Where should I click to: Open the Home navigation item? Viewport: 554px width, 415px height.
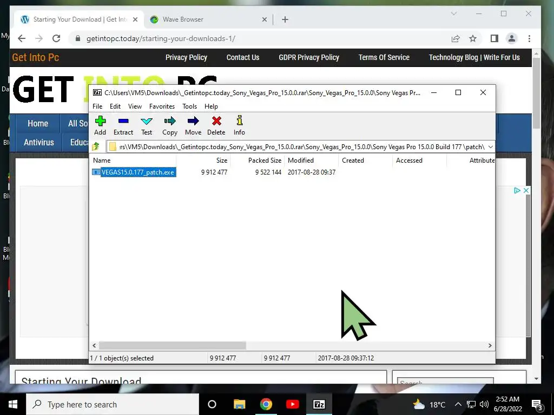38,124
